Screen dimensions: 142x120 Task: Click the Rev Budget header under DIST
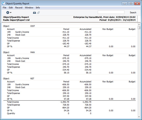point(108,29)
